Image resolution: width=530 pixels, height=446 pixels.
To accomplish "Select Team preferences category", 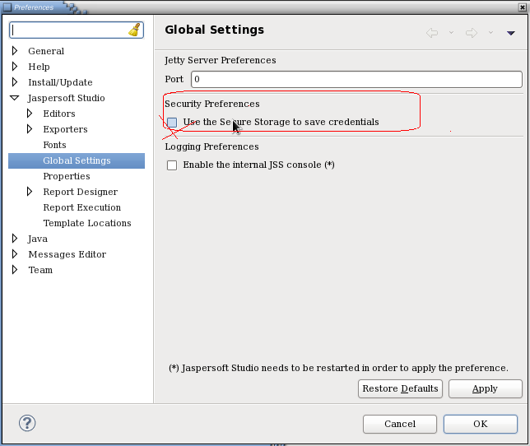I will [x=40, y=270].
